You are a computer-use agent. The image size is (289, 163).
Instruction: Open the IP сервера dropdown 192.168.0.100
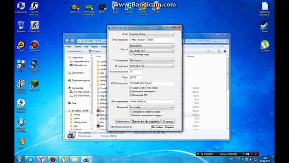(152, 66)
